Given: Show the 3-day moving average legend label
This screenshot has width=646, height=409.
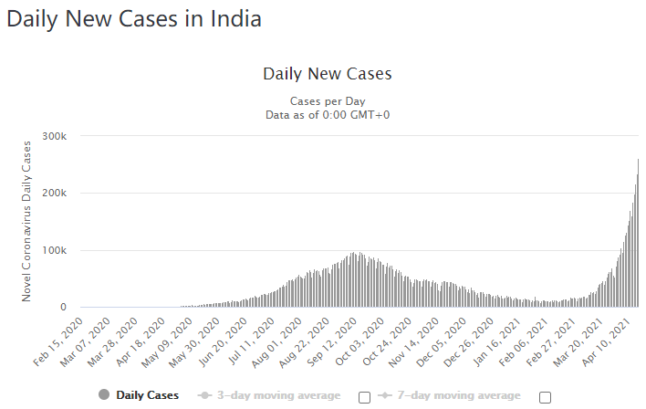Looking at the screenshot, I should click(x=278, y=395).
